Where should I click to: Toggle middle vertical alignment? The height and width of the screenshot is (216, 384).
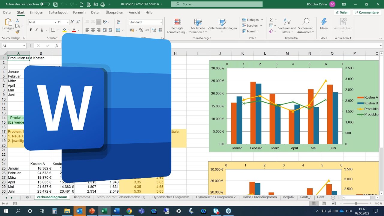[x=93, y=22]
